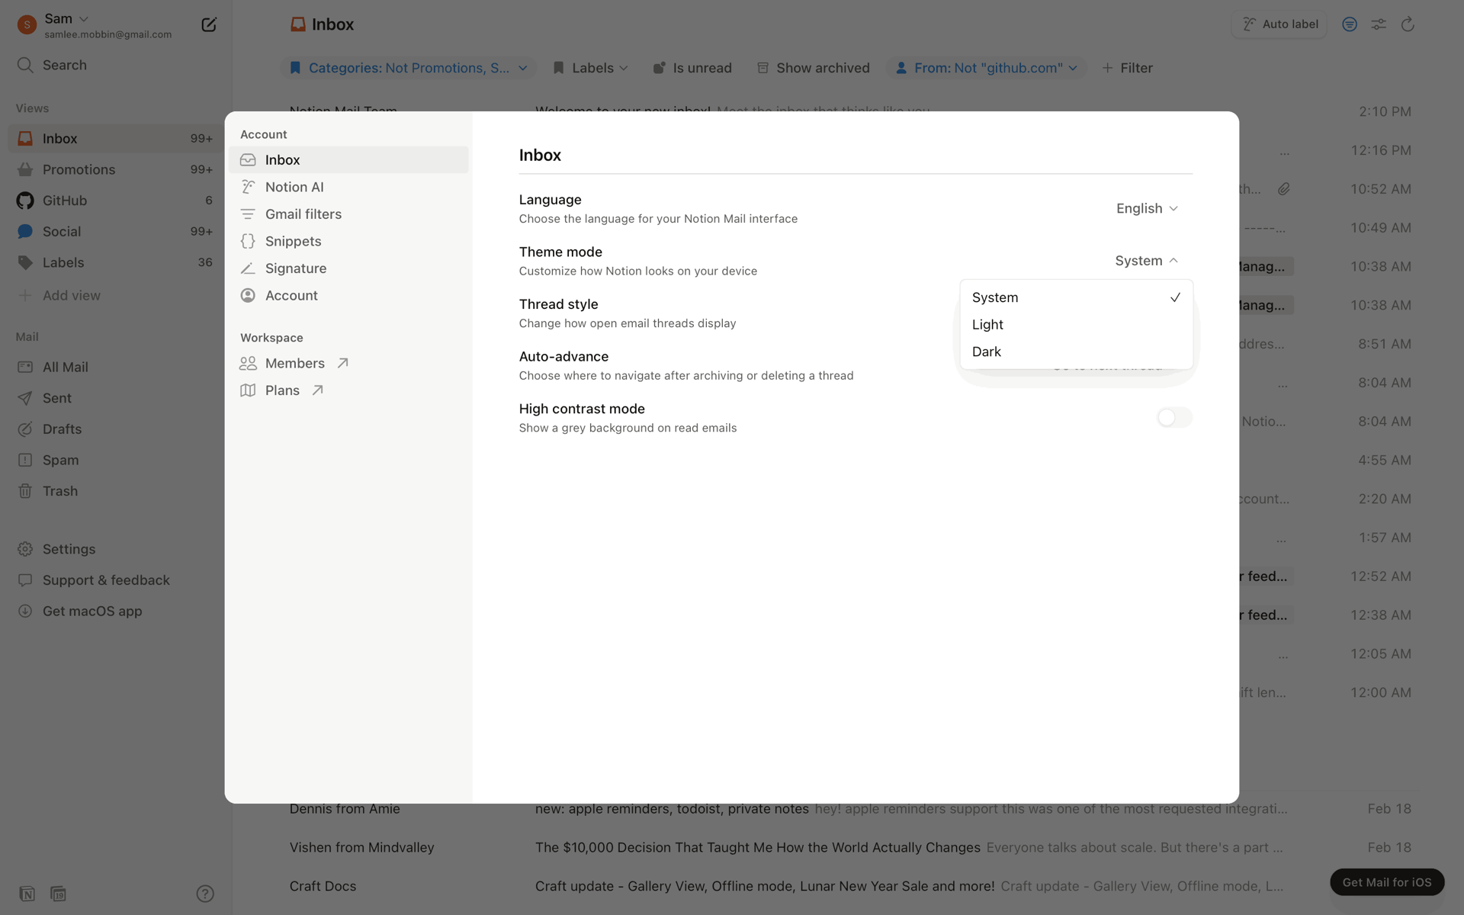Toggle the Show archived filter
This screenshot has height=915, width=1464.
813,68
